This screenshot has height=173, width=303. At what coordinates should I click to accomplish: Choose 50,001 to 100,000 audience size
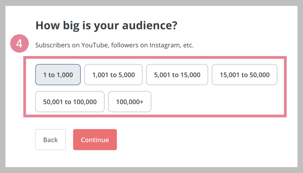[70, 102]
